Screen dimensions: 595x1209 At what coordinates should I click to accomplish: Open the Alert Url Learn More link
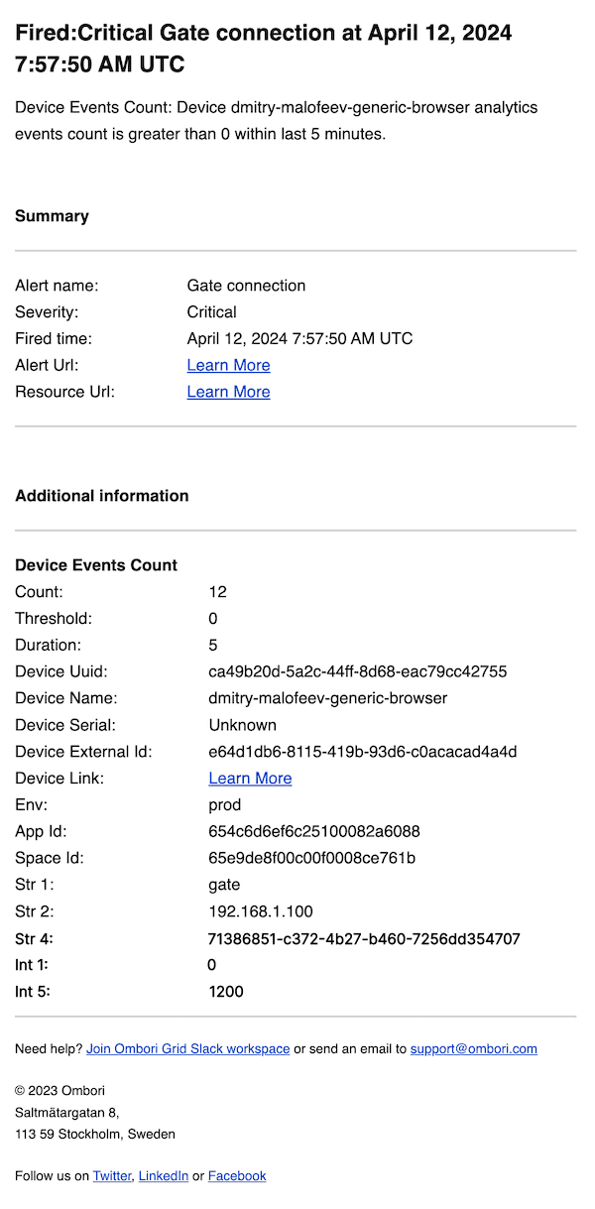228,365
